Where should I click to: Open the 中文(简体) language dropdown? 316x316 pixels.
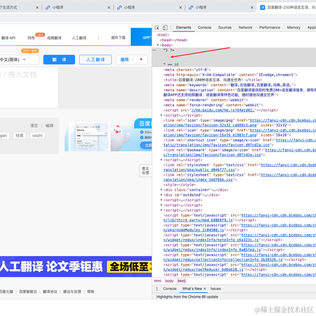[19, 60]
